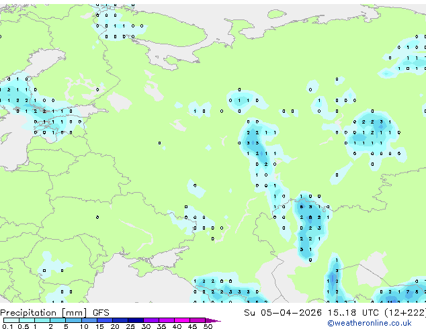
Task: Click the legend label '50'
Action: [x=208, y=326]
